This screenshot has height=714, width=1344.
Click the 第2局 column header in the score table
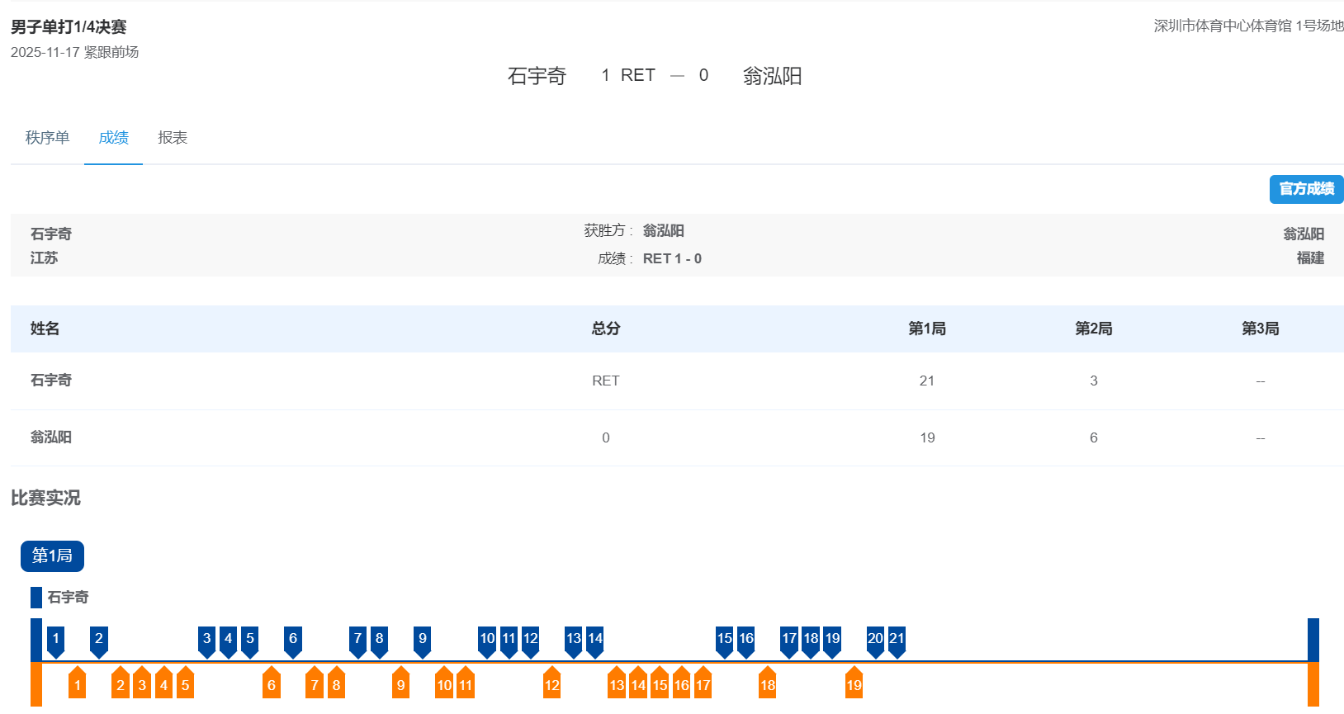(x=1093, y=329)
